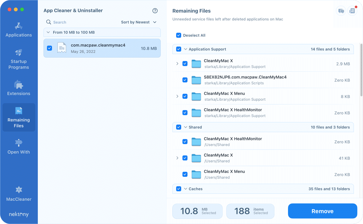Image resolution: width=363 pixels, height=224 pixels.
Task: Switch to the Extensions tab label
Action: coord(19,93)
